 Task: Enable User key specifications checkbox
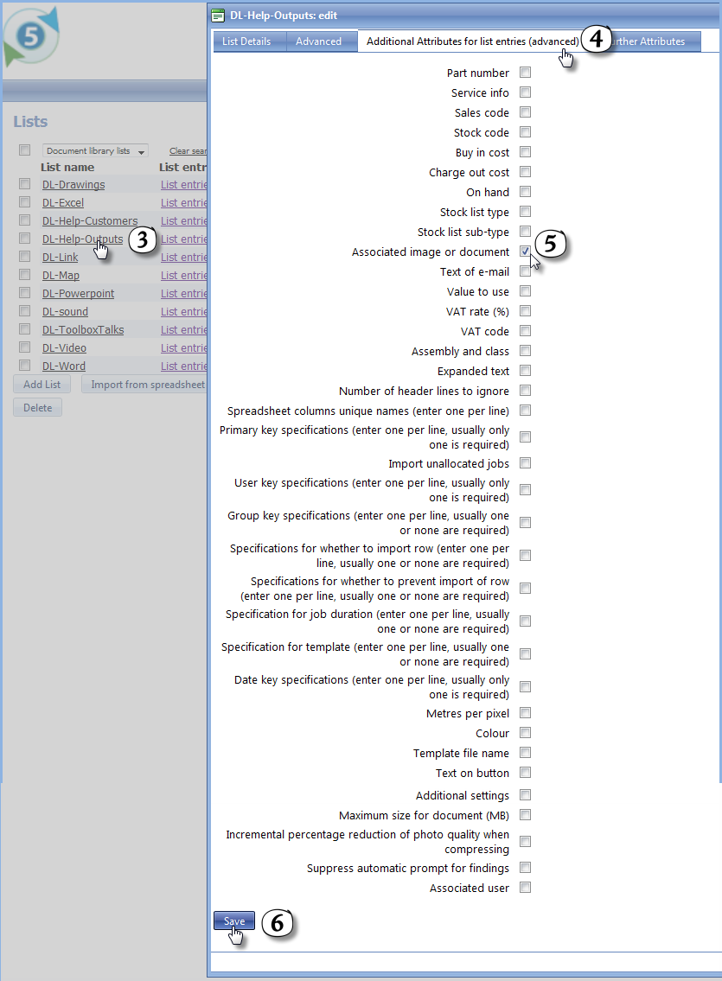(x=526, y=489)
